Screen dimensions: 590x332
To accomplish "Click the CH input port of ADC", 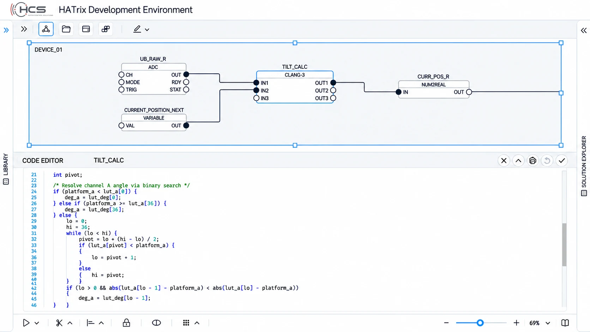I will coord(121,75).
